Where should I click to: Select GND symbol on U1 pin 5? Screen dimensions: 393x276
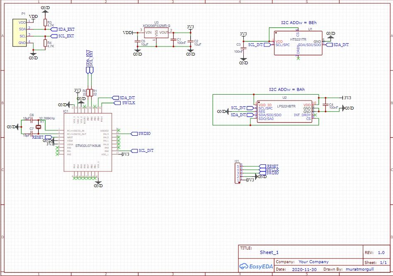coord(330,35)
